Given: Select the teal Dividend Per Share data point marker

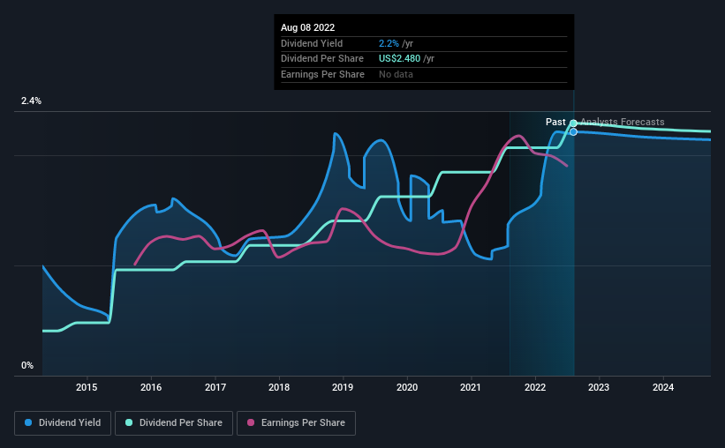Looking at the screenshot, I should pos(573,123).
